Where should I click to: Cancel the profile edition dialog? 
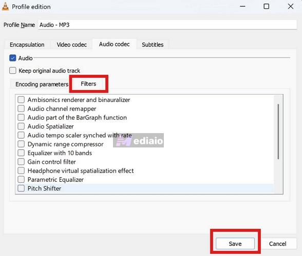[x=277, y=244]
